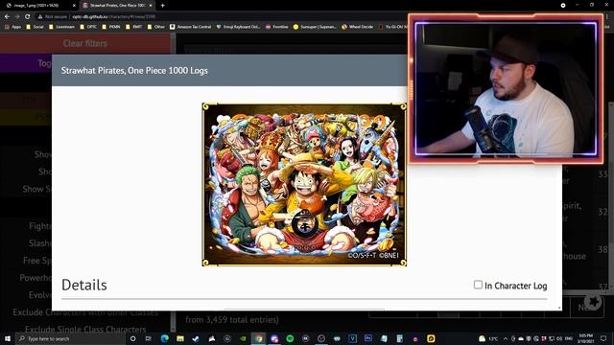Open the PKMN bookmarks folder
This screenshot has width=614, height=345.
click(111, 27)
